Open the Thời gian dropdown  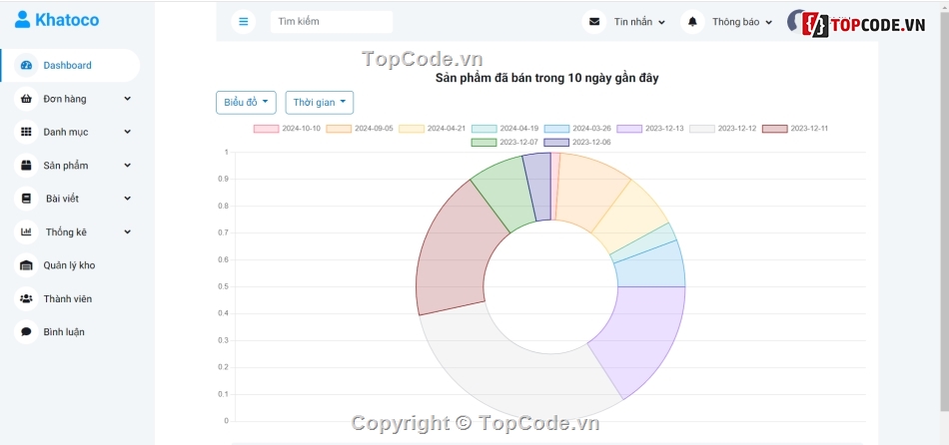click(319, 103)
